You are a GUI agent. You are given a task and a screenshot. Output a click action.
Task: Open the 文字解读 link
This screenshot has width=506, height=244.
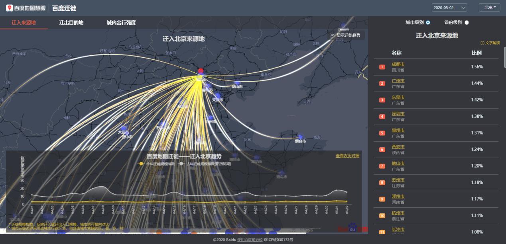click(492, 43)
